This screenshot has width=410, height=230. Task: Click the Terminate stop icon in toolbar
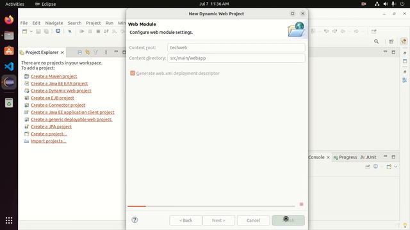[98, 31]
